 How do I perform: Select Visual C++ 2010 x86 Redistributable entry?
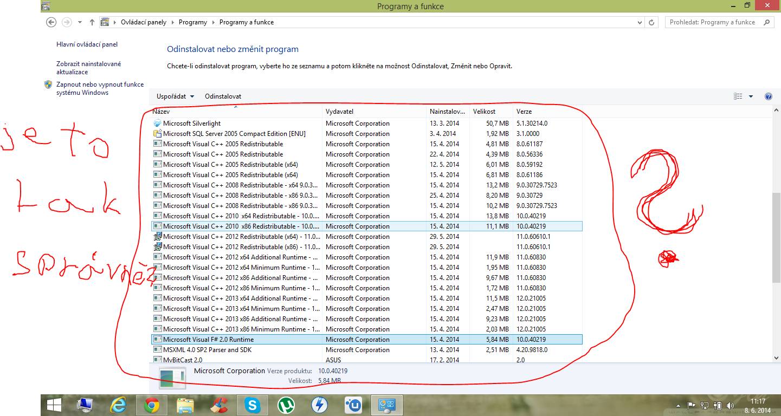point(367,226)
